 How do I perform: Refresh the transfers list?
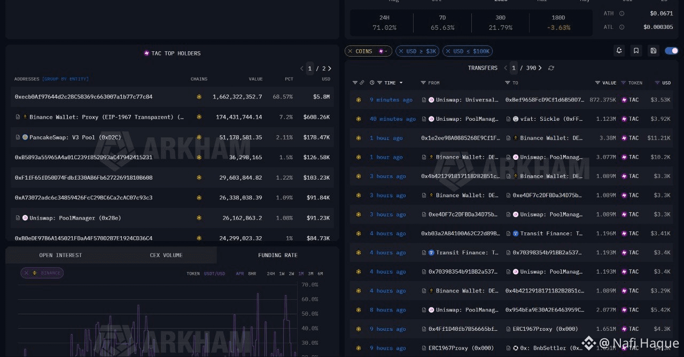click(x=551, y=68)
